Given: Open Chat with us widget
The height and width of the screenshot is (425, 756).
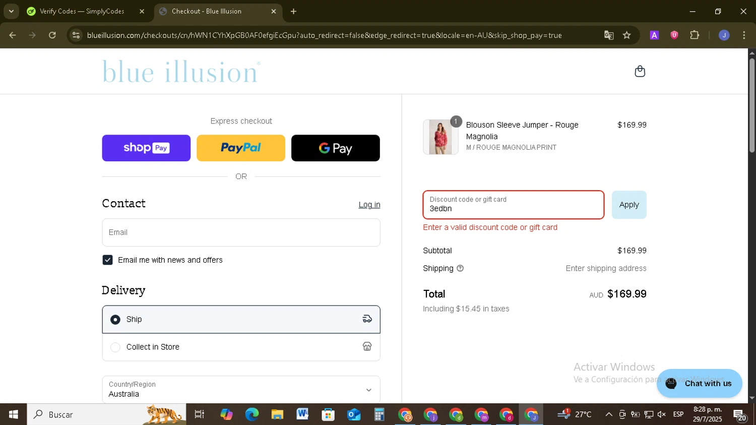Looking at the screenshot, I should pyautogui.click(x=699, y=383).
